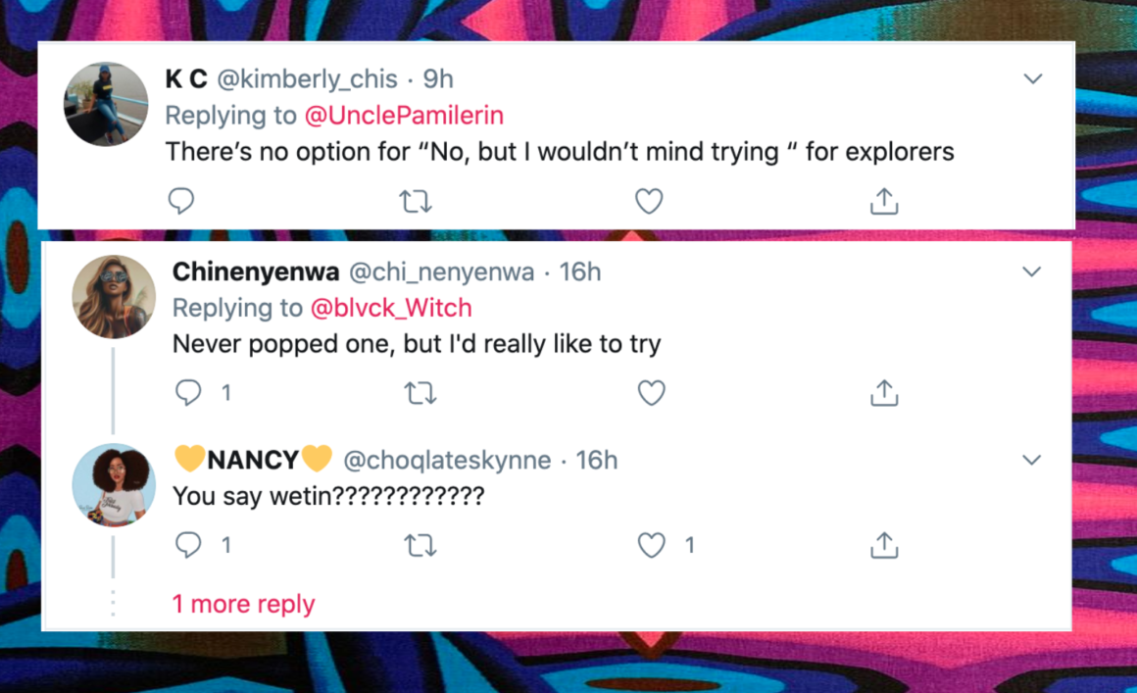Like NANCY's tweet
Image resolution: width=1137 pixels, height=693 pixels.
652,545
